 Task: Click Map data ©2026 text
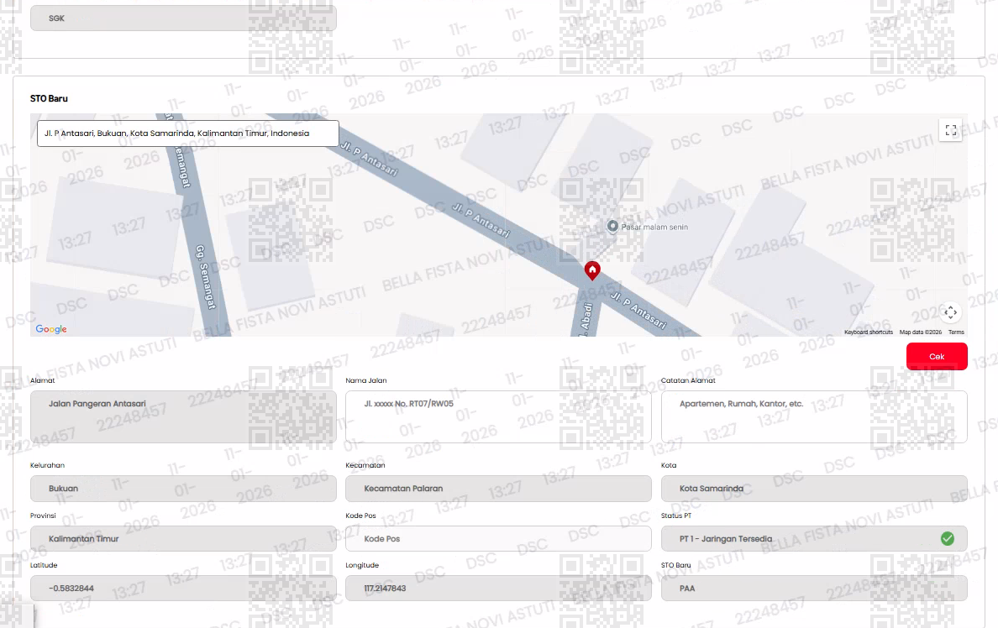pos(921,332)
